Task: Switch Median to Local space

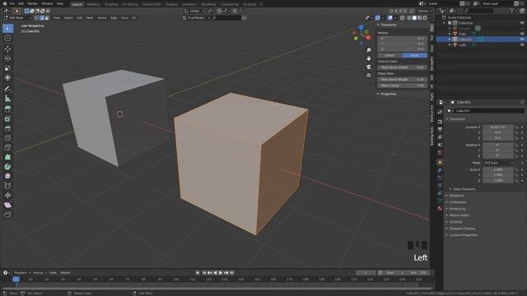Action: point(415,55)
